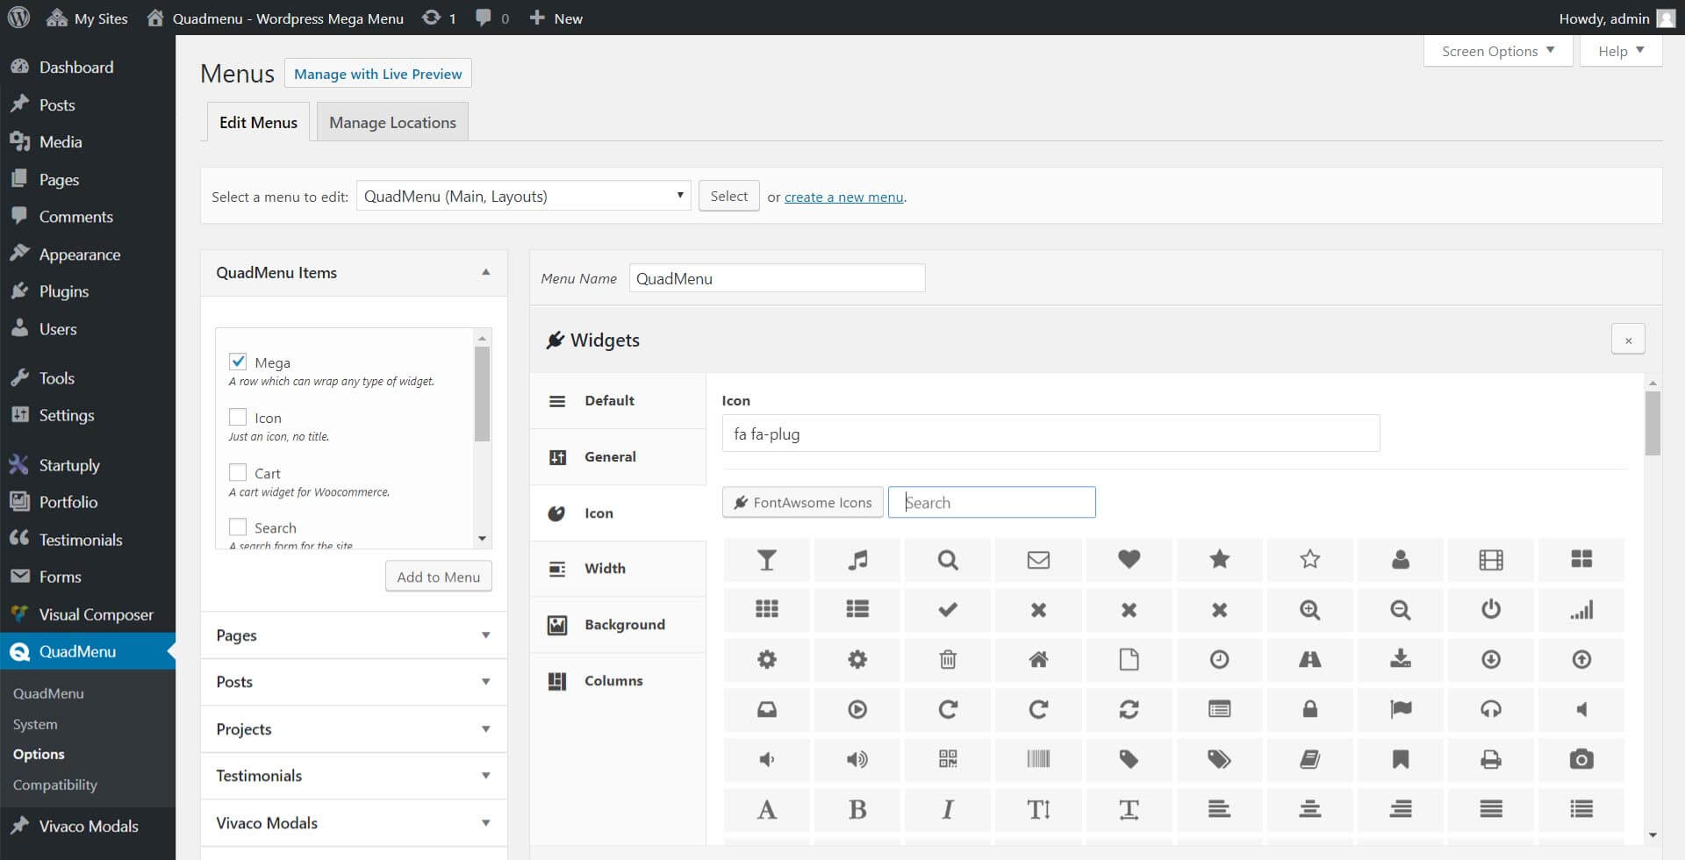Open Screen Options dropdown
The image size is (1685, 860).
pyautogui.click(x=1498, y=51)
